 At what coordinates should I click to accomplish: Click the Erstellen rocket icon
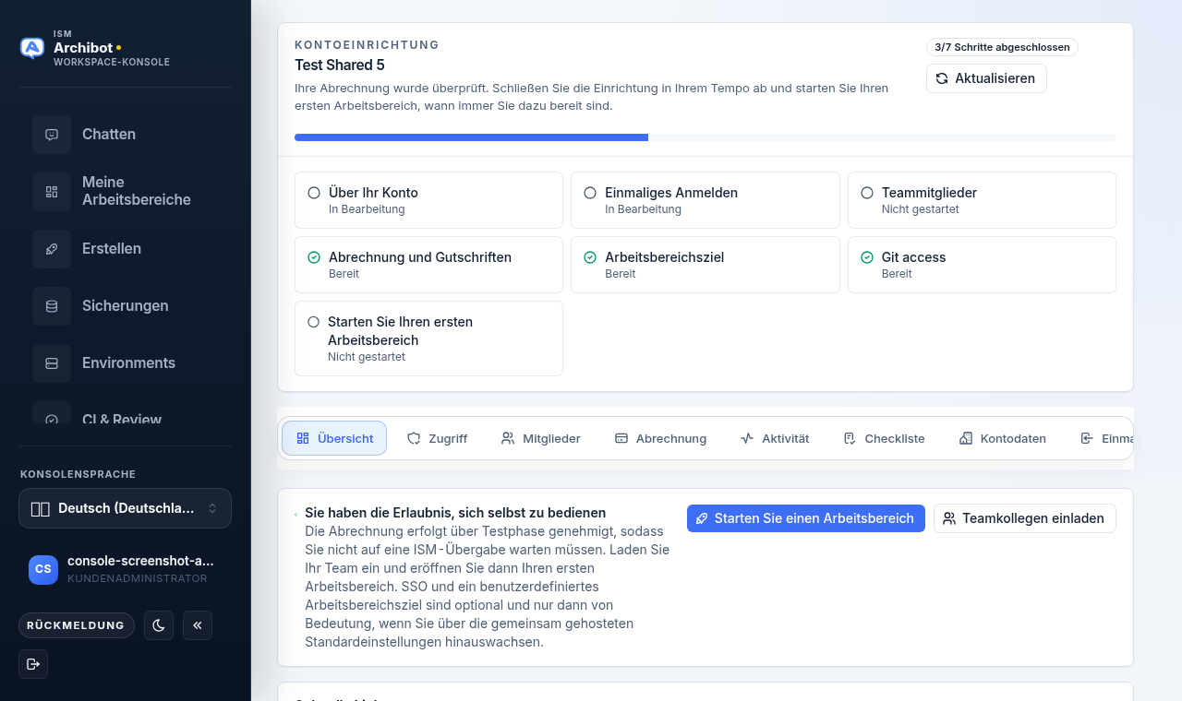[52, 249]
